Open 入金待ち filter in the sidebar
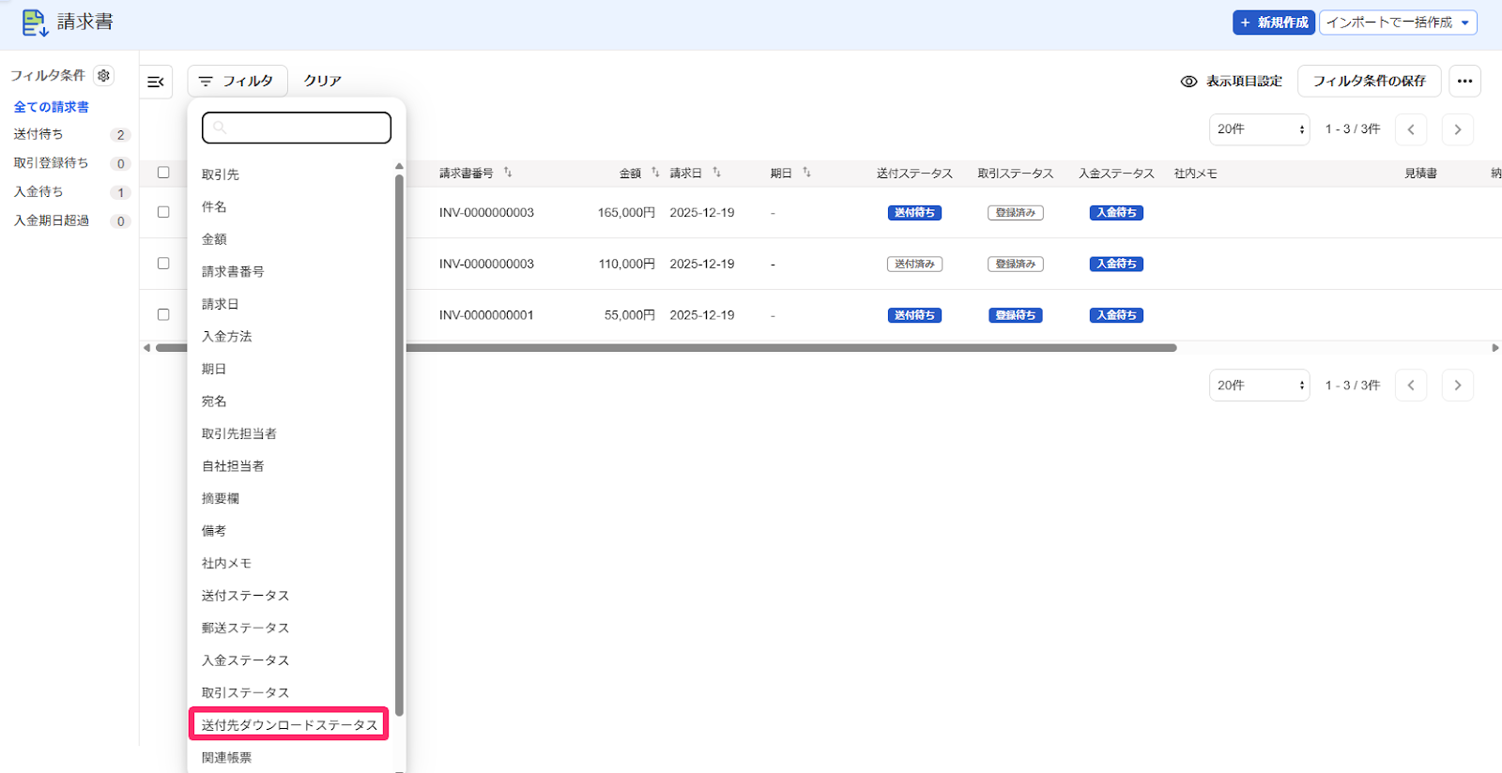1502x773 pixels. tap(38, 191)
